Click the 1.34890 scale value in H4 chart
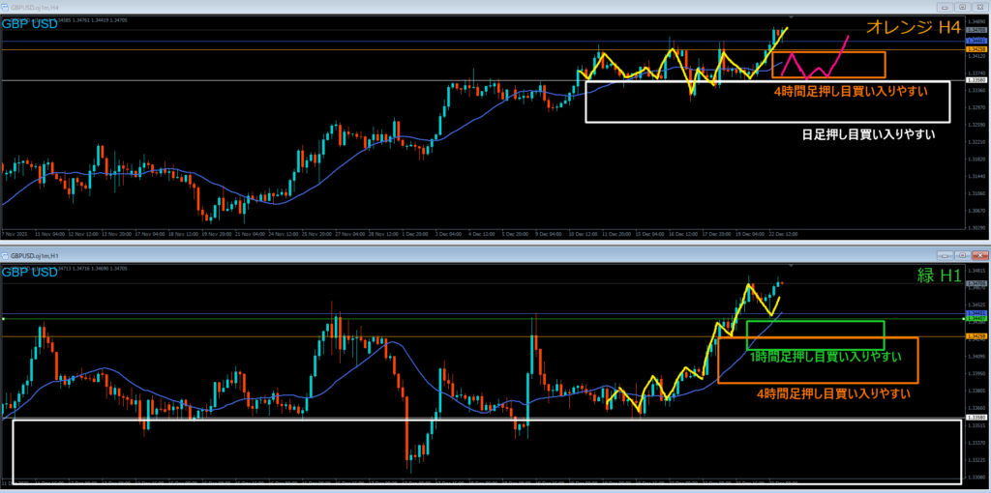 pos(976,22)
